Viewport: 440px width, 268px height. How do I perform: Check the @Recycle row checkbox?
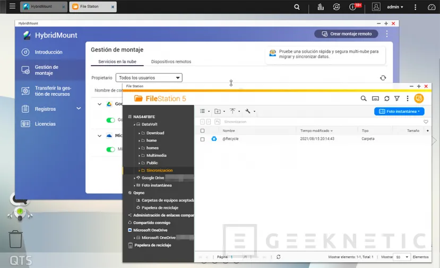(x=202, y=139)
